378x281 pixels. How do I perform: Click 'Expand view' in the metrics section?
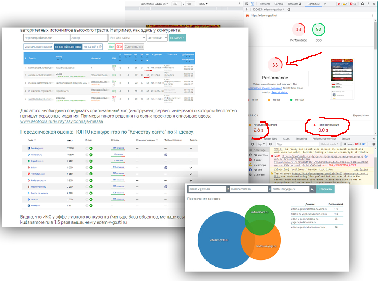click(x=361, y=115)
